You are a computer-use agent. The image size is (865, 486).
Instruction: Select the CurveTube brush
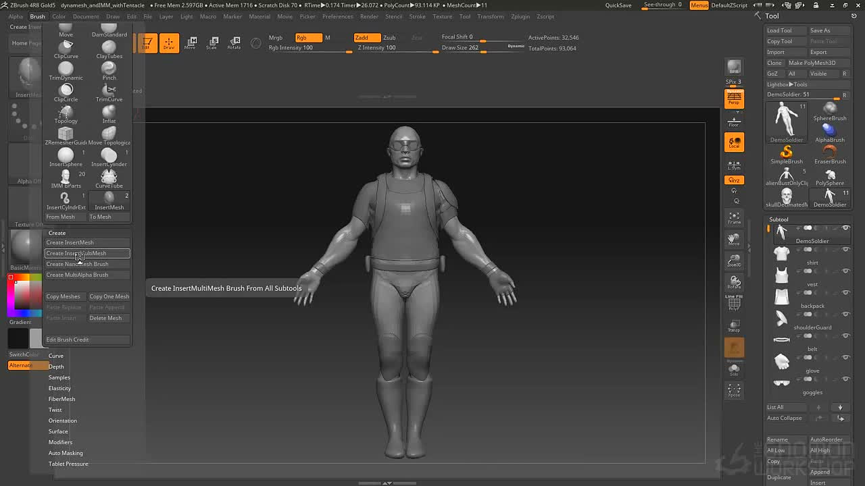pos(109,179)
